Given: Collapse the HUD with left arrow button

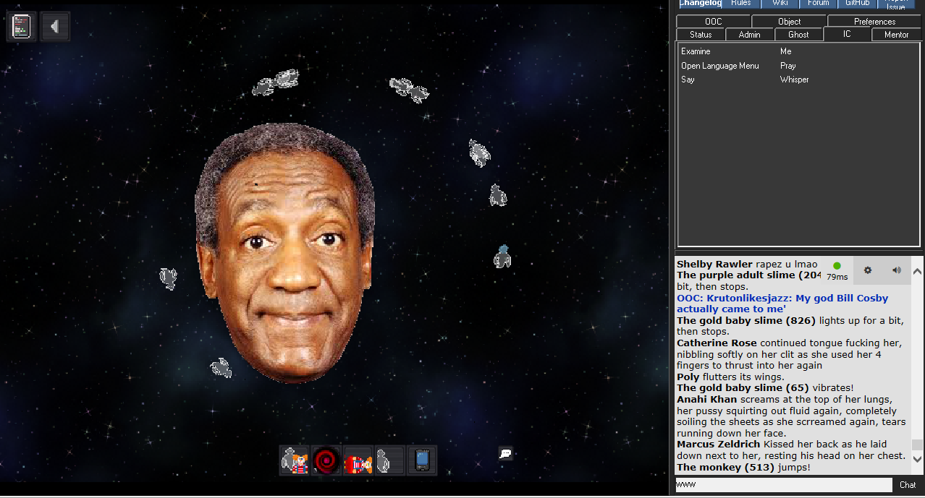Looking at the screenshot, I should click(55, 27).
